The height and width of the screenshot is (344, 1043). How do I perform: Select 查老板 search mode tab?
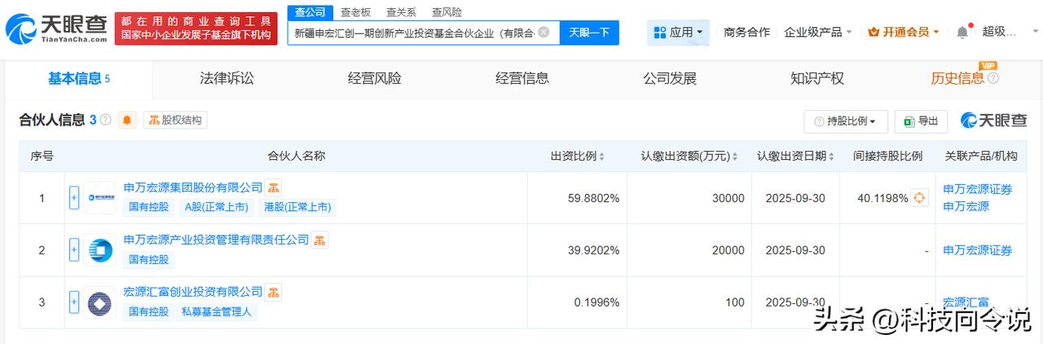(355, 11)
